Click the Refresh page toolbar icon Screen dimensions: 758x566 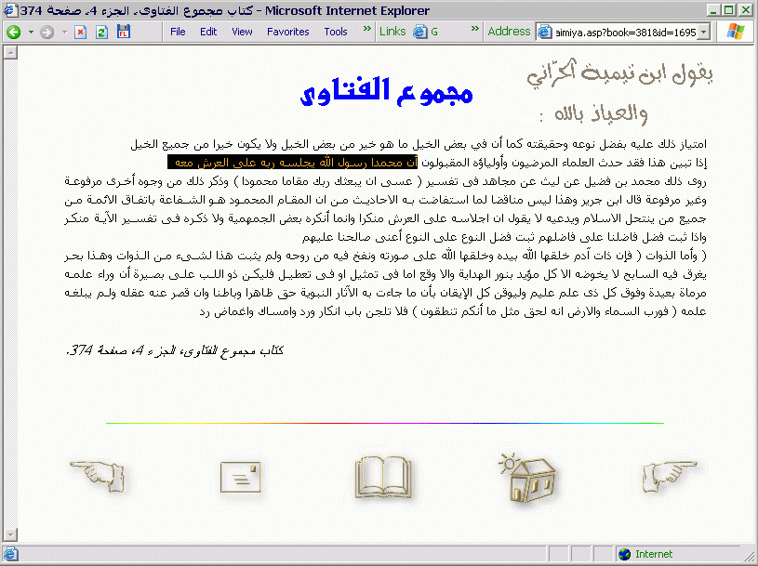tap(101, 33)
